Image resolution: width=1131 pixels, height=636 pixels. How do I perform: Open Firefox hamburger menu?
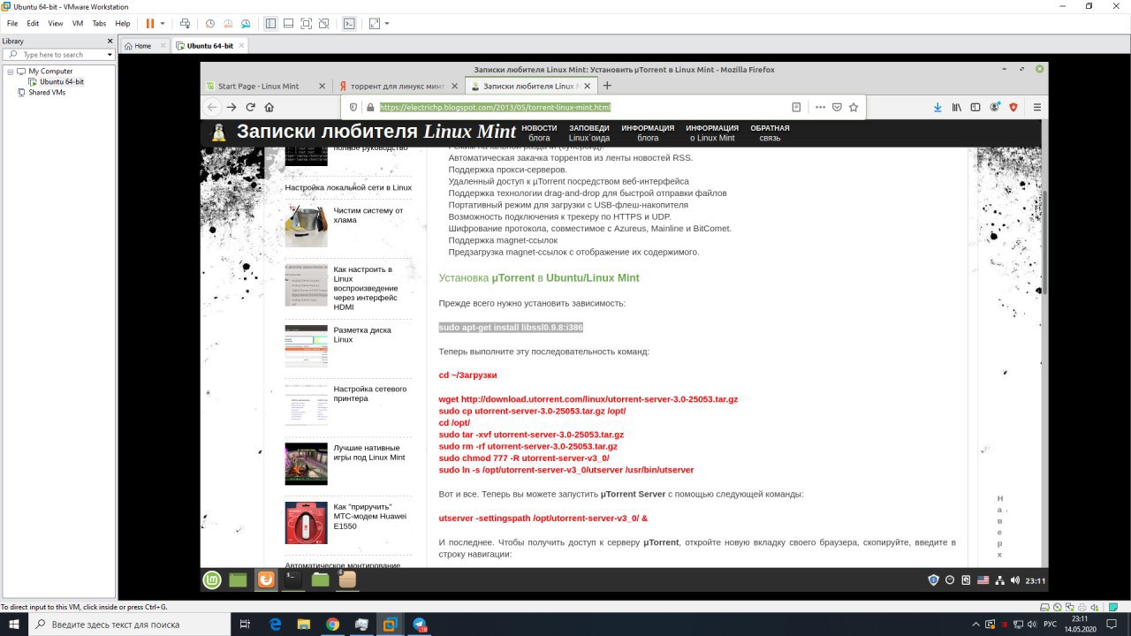(x=1037, y=107)
